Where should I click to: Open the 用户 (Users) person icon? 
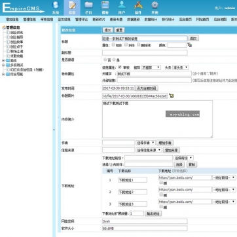coord(122,5)
